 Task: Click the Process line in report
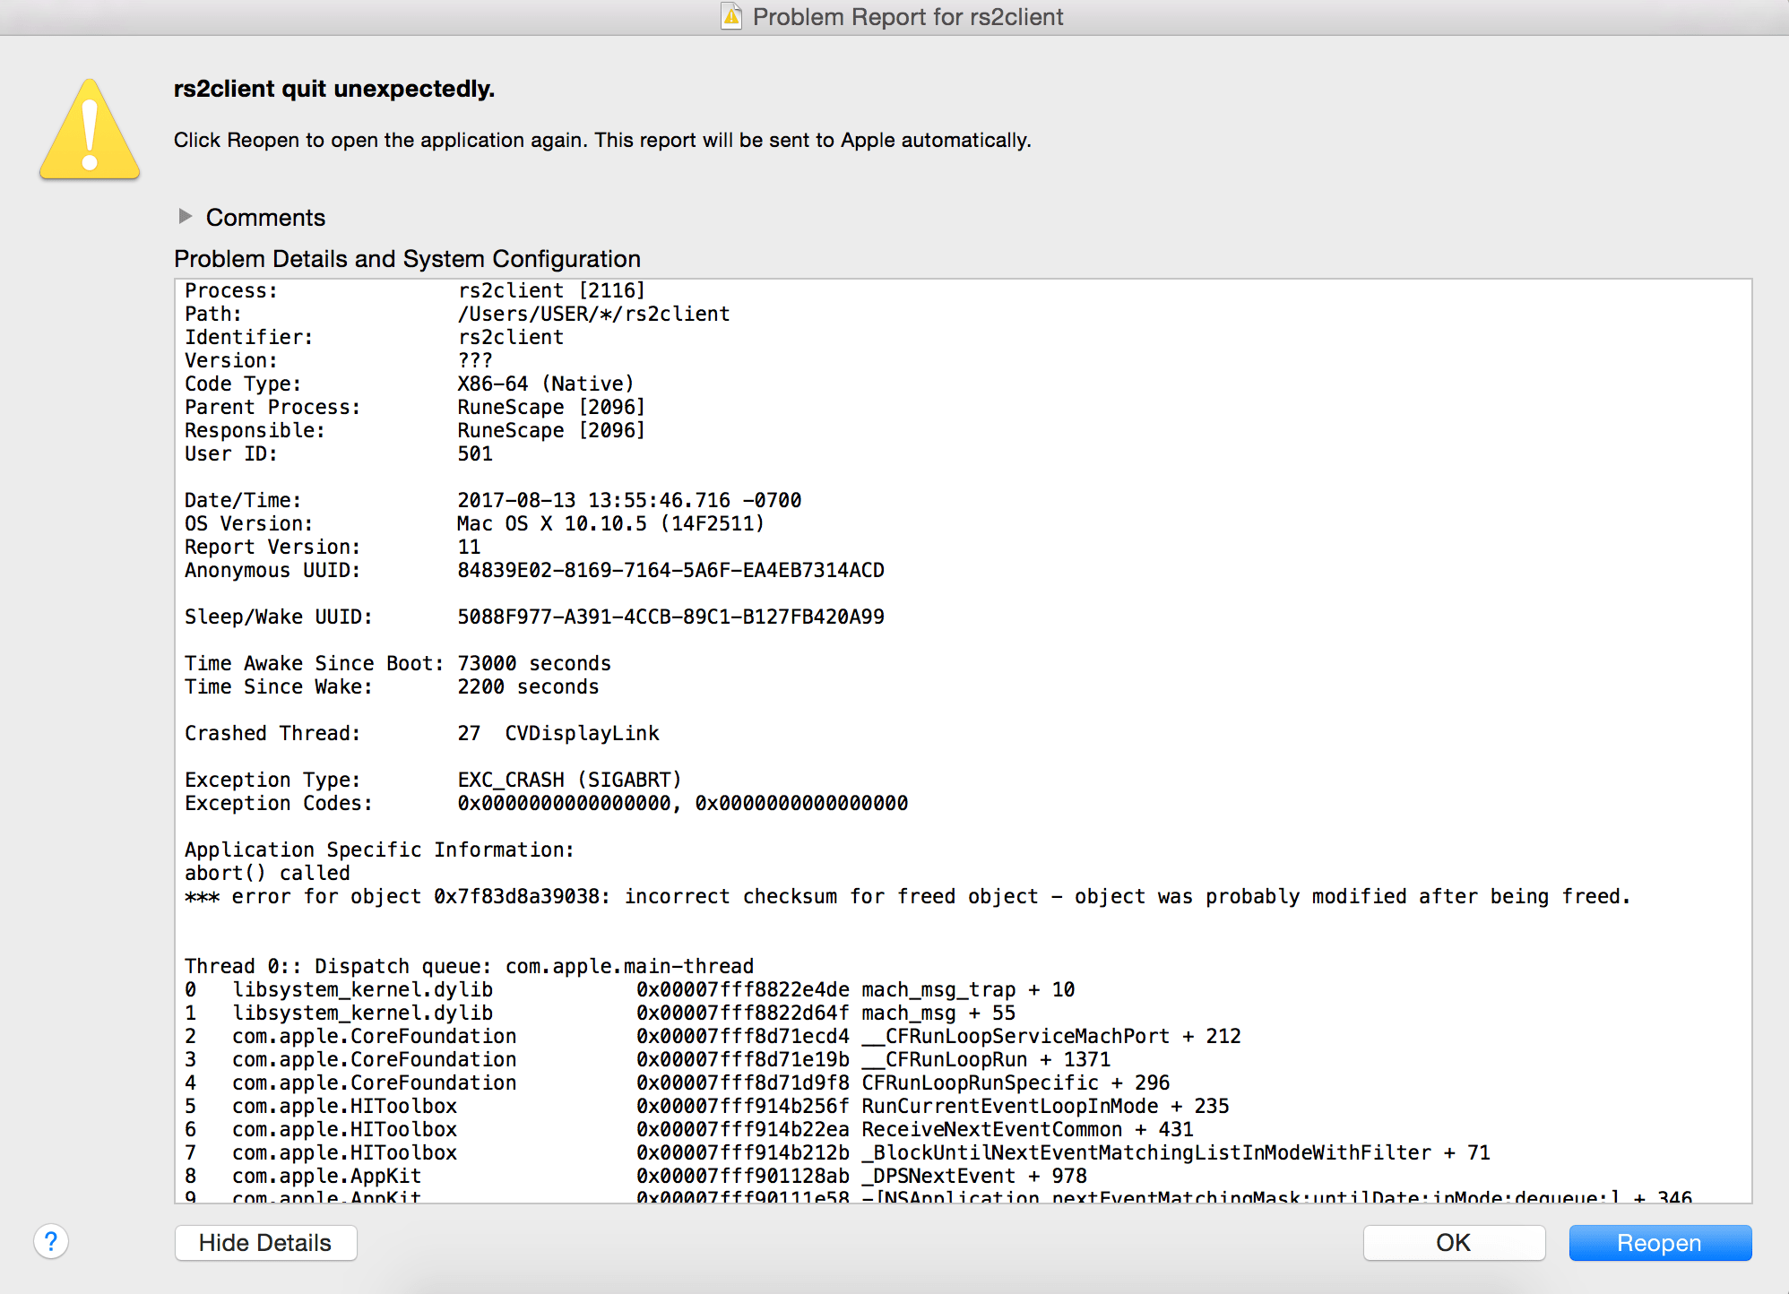[414, 290]
